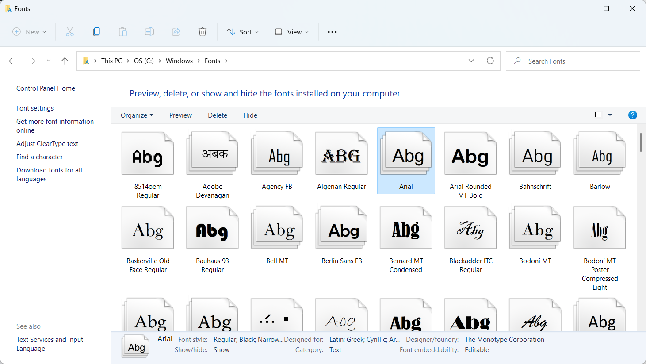
Task: Select the Bauhaus 93 Regular font thumbnail
Action: [x=212, y=227]
